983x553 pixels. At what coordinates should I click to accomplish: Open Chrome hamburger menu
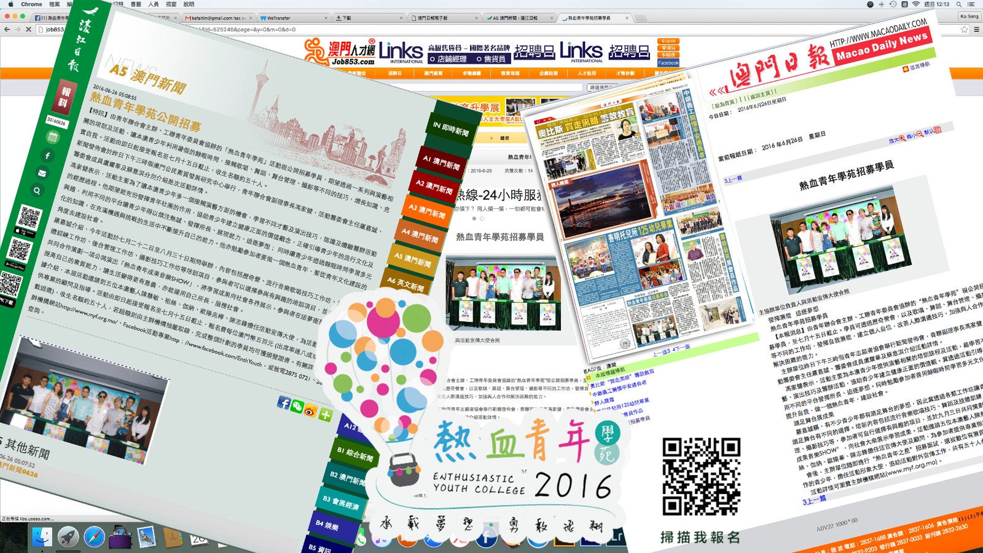click(976, 29)
